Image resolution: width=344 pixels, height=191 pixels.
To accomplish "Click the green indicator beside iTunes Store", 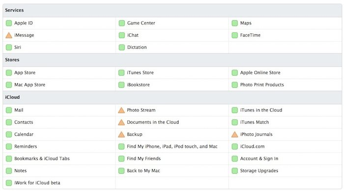I will pos(121,72).
